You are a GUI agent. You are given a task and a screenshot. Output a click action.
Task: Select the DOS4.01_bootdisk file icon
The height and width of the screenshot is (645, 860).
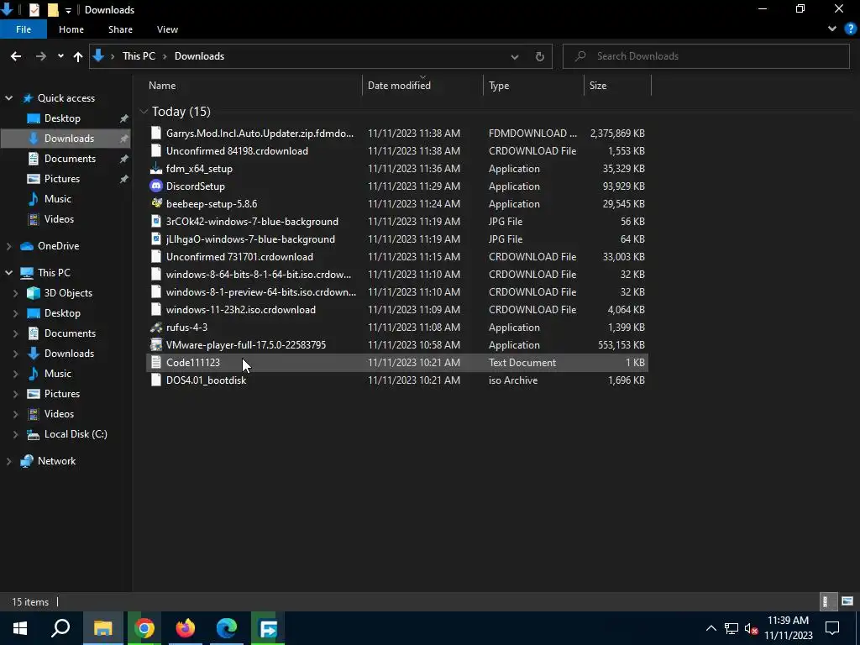[x=156, y=380]
